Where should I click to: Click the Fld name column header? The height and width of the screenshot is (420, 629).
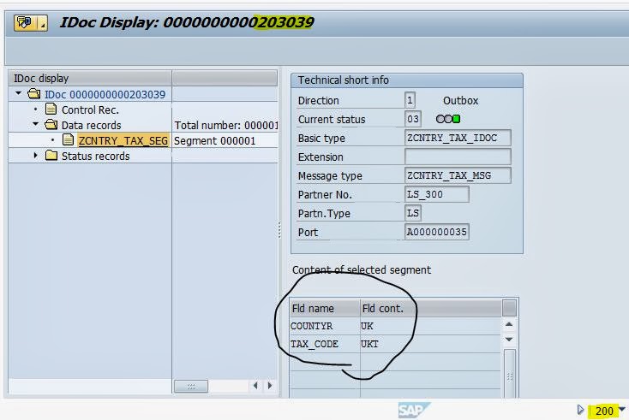(x=325, y=308)
